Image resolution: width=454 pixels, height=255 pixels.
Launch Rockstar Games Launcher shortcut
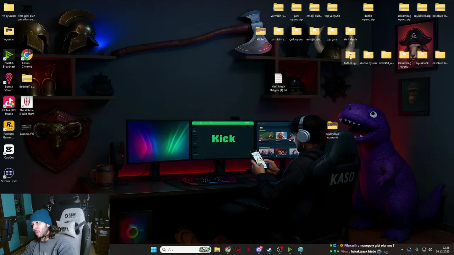pos(9,130)
